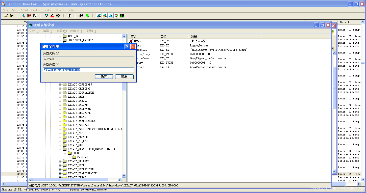Image resolution: width=366 pixels, height=193 pixels.
Task: Open the Highlight red A icon
Action: (52, 16)
